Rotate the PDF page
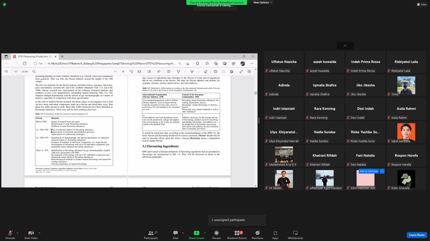This screenshot has width=430, height=241. coord(131,72)
